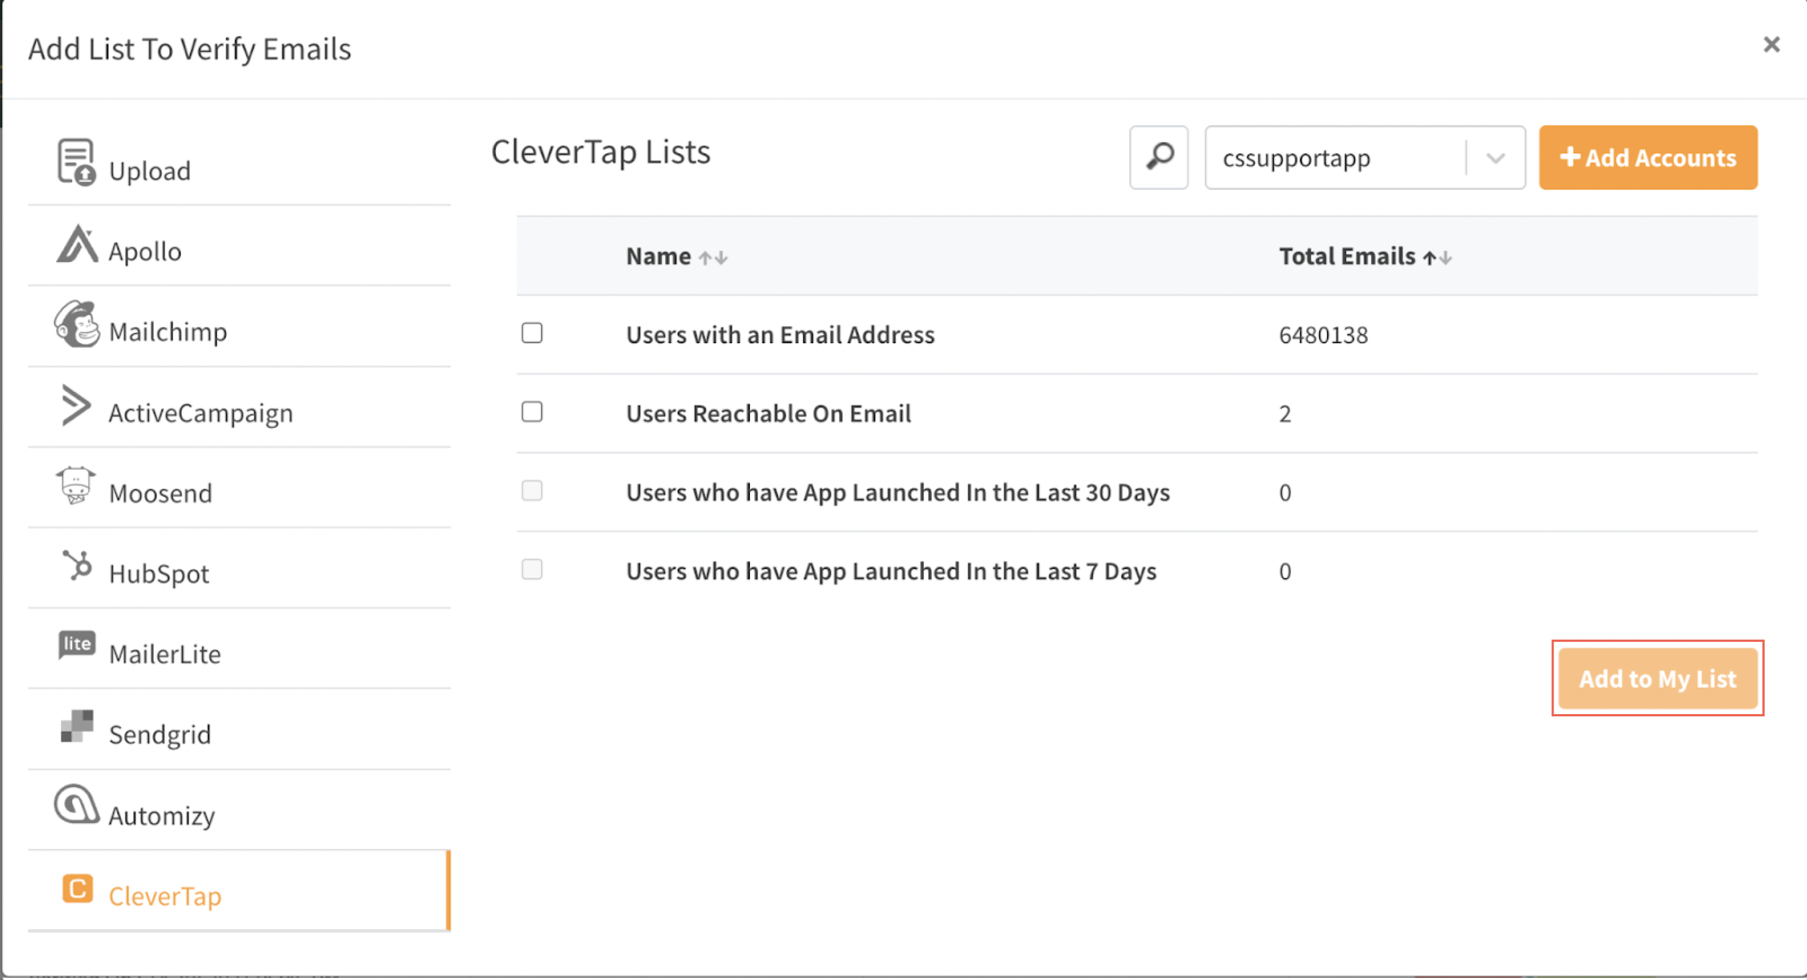1807x980 pixels.
Task: Sort by Total Emails column arrows
Action: [x=1437, y=258]
